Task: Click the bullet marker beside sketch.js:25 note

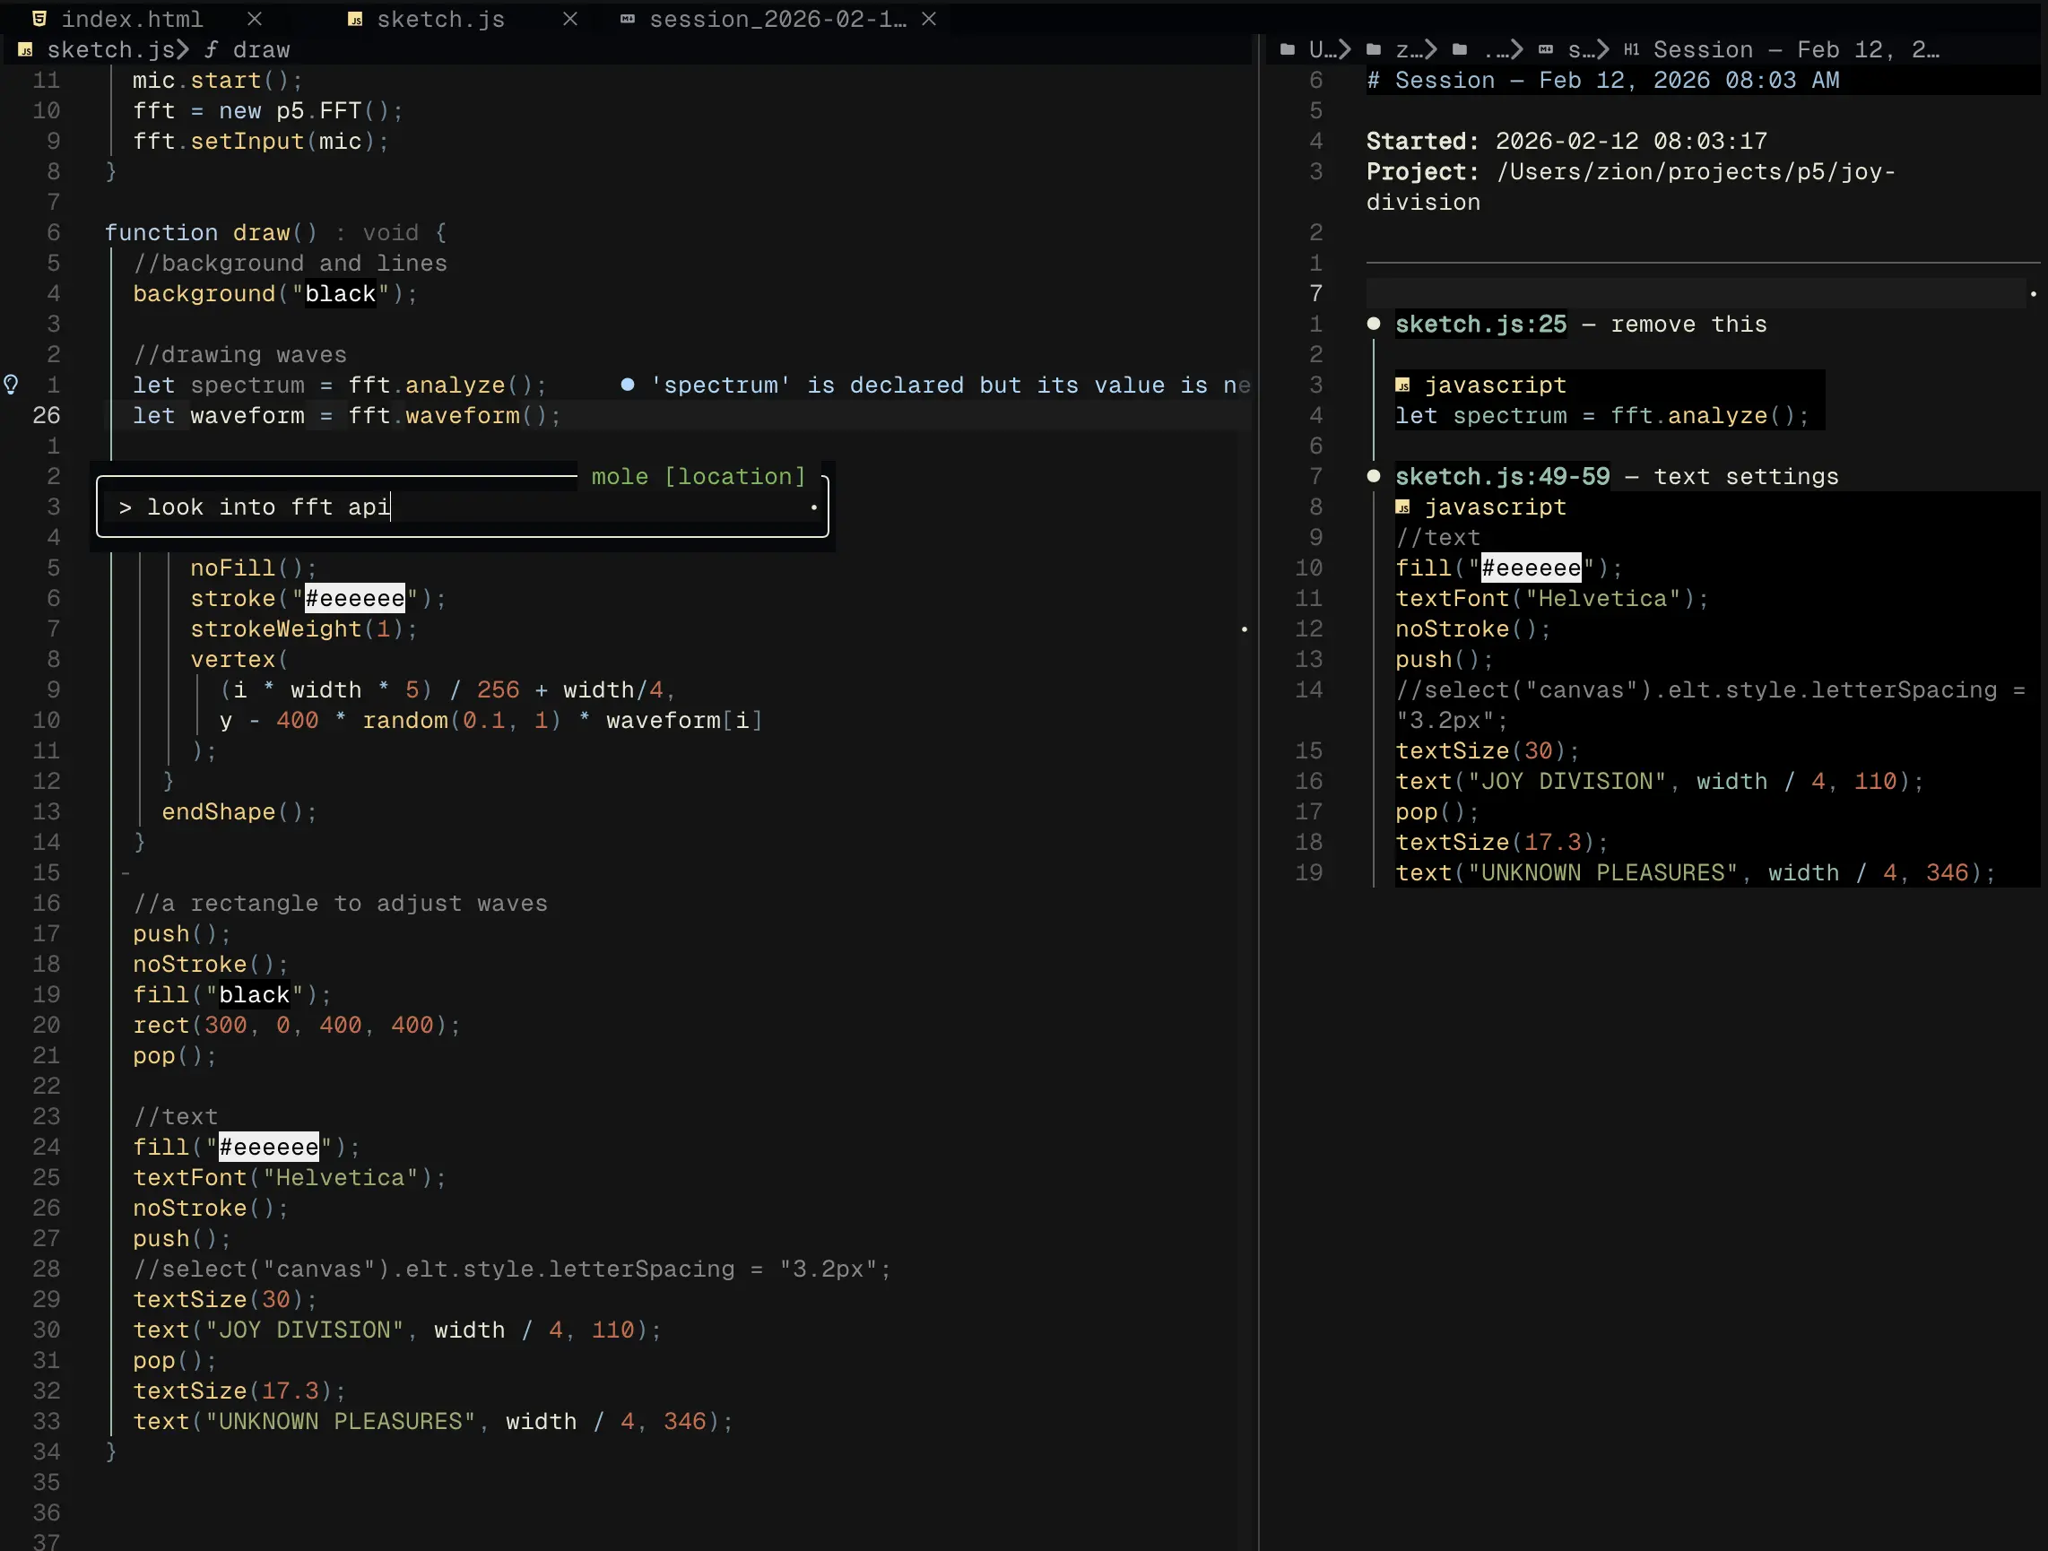Action: pos(1374,324)
